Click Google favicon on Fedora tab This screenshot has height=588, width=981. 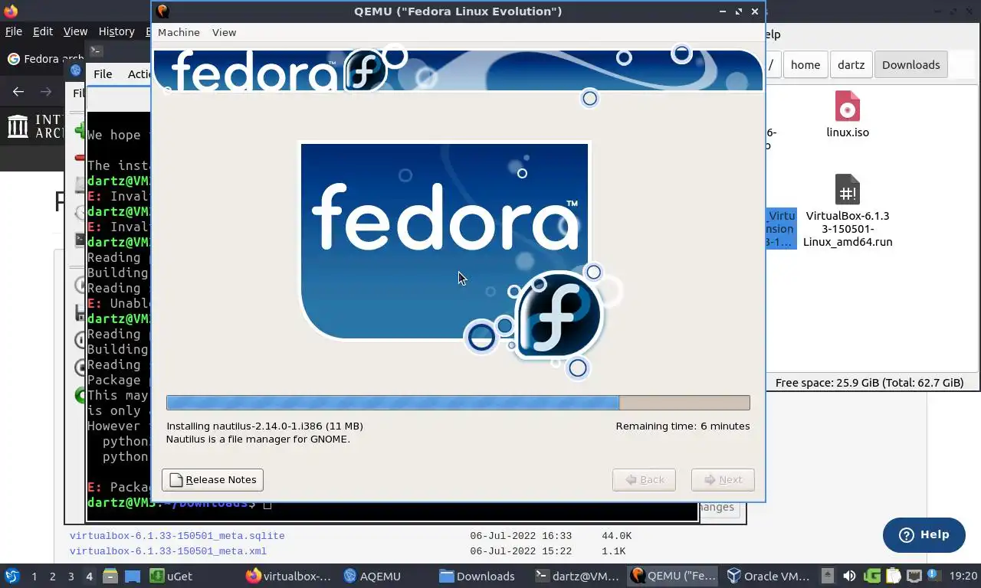[x=13, y=59]
